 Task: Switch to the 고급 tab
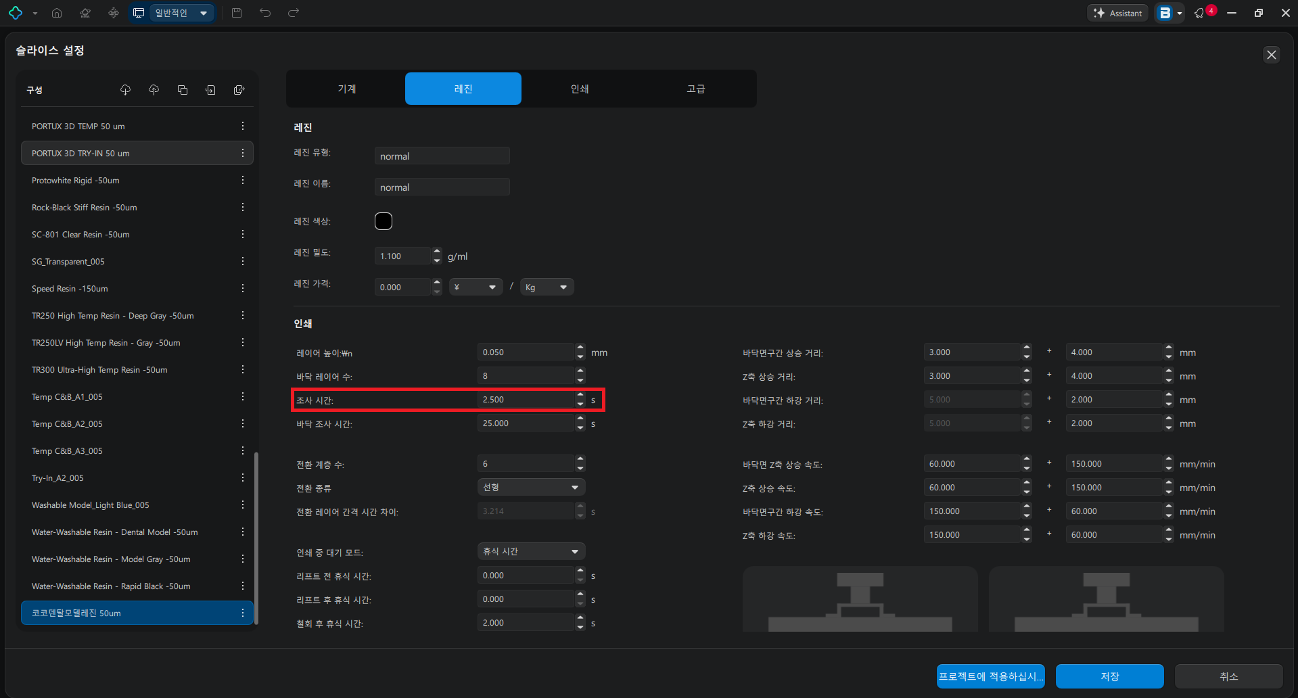(x=696, y=89)
